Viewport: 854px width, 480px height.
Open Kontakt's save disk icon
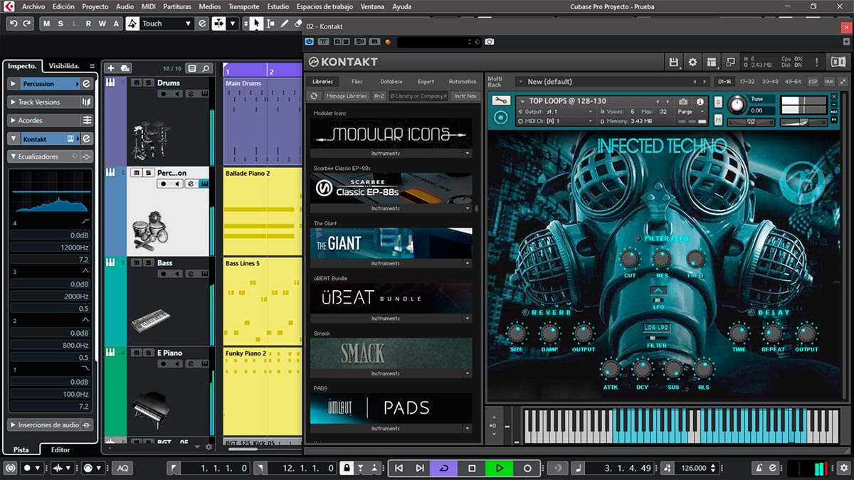(674, 62)
